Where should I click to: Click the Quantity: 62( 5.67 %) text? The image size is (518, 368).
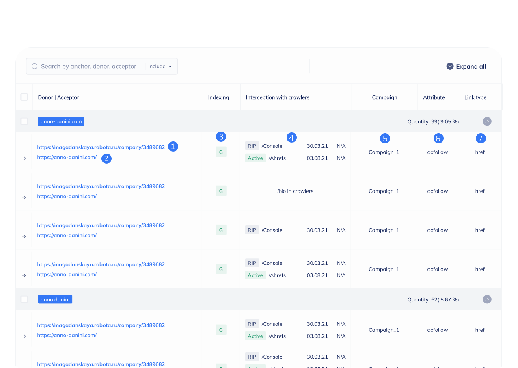[x=433, y=299]
